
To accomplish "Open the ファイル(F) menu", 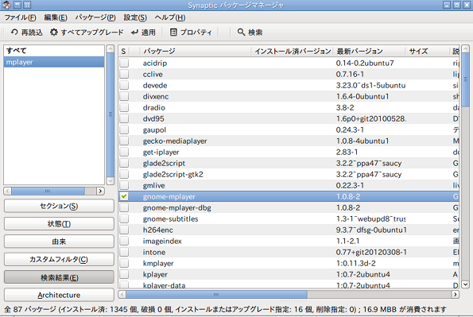I will (20, 17).
